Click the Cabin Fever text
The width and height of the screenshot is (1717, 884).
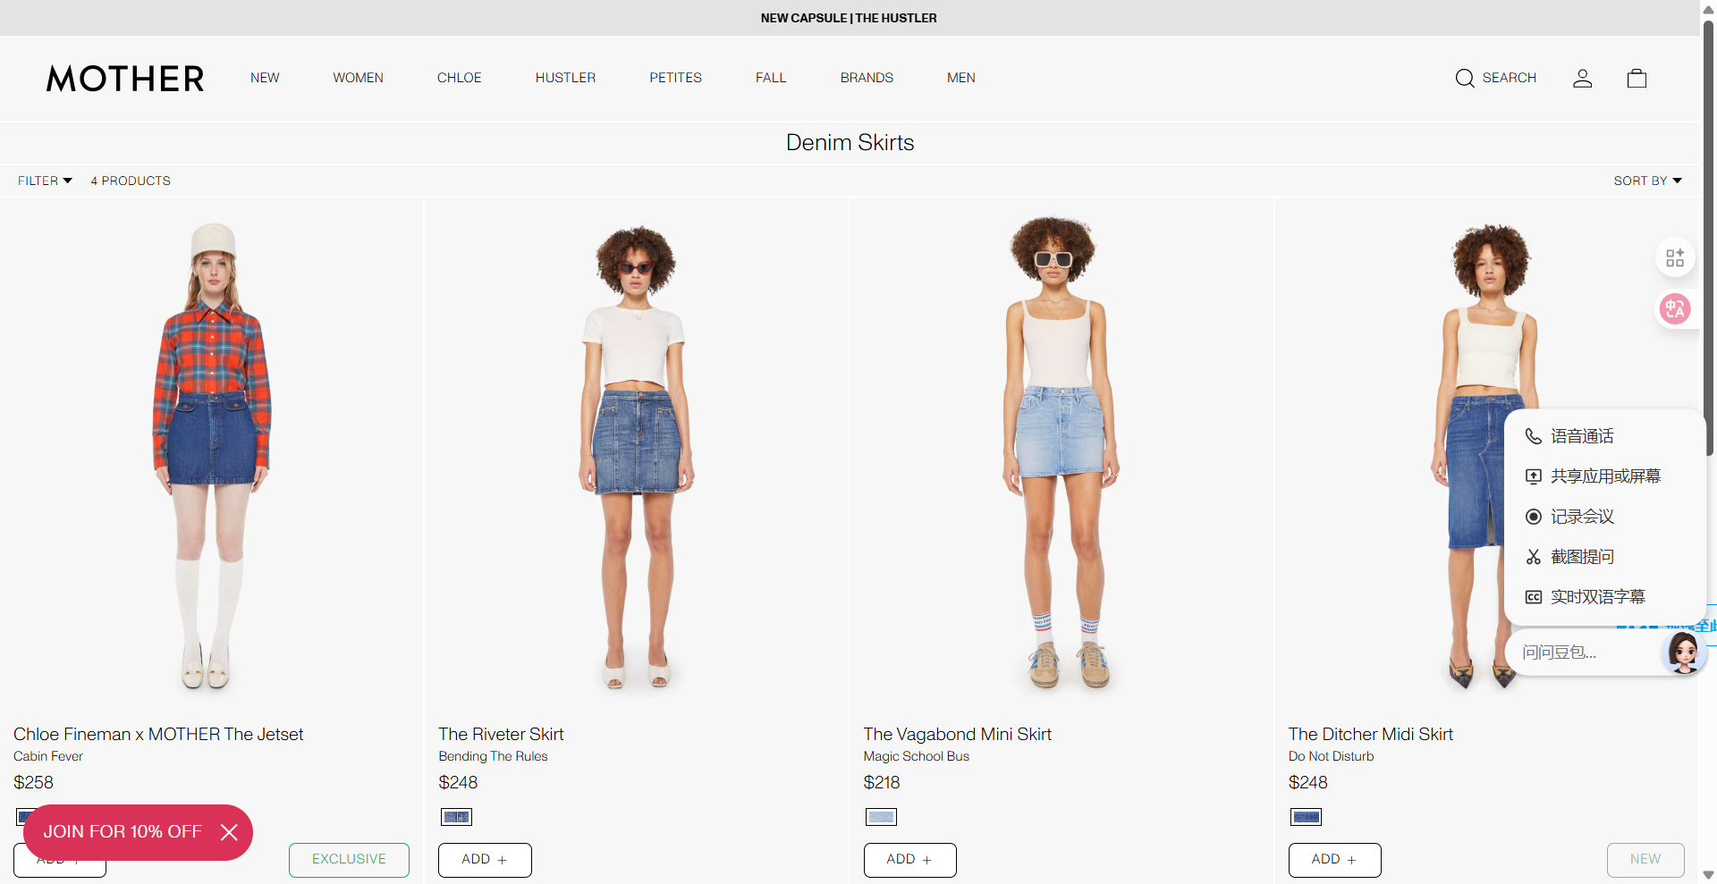coord(48,756)
